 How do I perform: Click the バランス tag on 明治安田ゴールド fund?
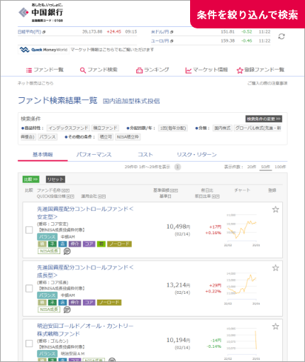[48, 353]
